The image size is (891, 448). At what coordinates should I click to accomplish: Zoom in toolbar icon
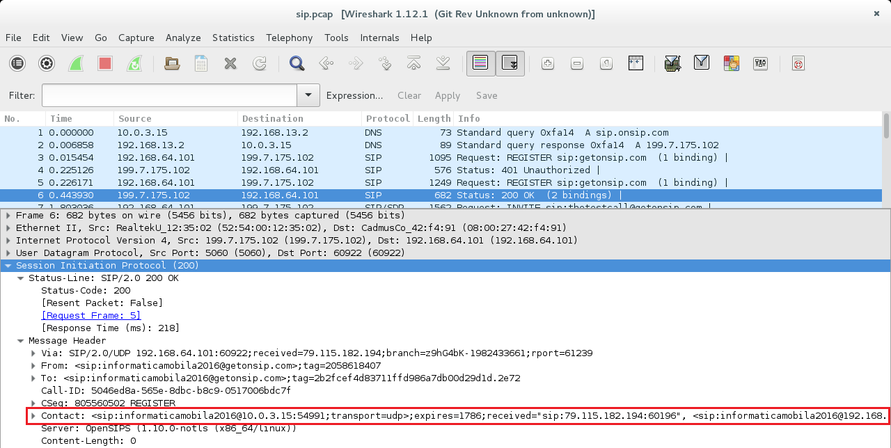[548, 64]
